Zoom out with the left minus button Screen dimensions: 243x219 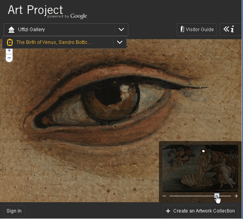click(9, 58)
